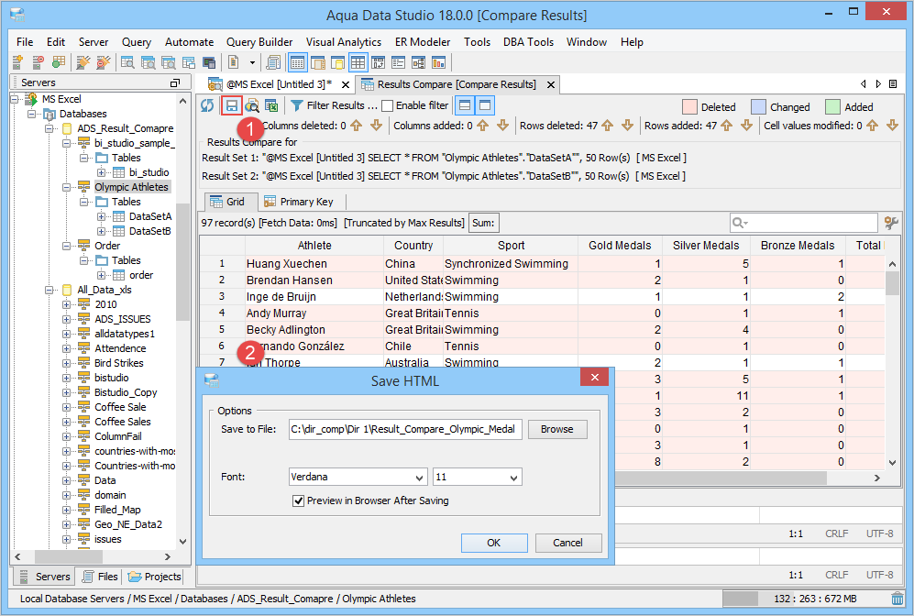Screen dimensions: 914x616
Task: Expand the DataSetA table node
Action: click(x=102, y=216)
